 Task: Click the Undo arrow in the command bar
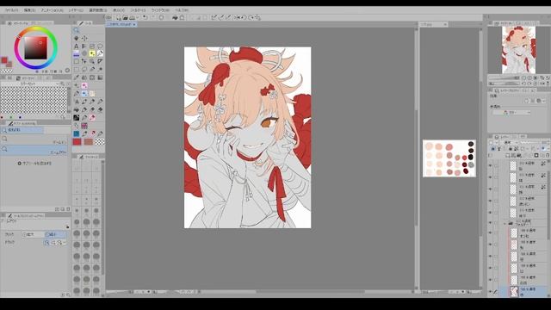[145, 17]
